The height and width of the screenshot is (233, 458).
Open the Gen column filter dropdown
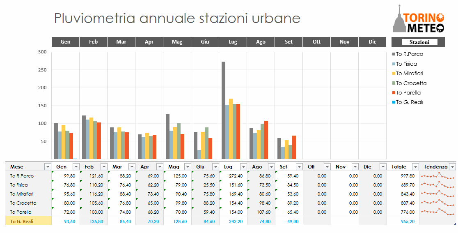pos(76,167)
